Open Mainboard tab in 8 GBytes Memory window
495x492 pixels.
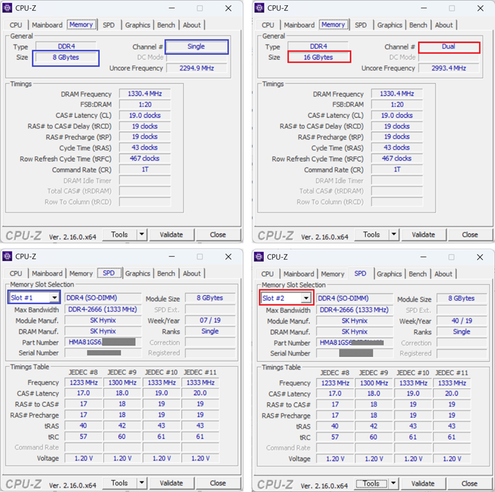47,25
